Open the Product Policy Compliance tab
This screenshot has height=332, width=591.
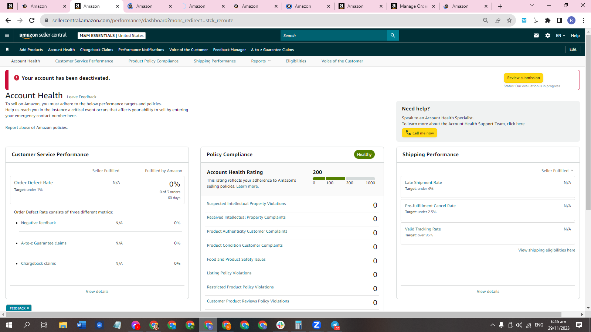point(153,61)
